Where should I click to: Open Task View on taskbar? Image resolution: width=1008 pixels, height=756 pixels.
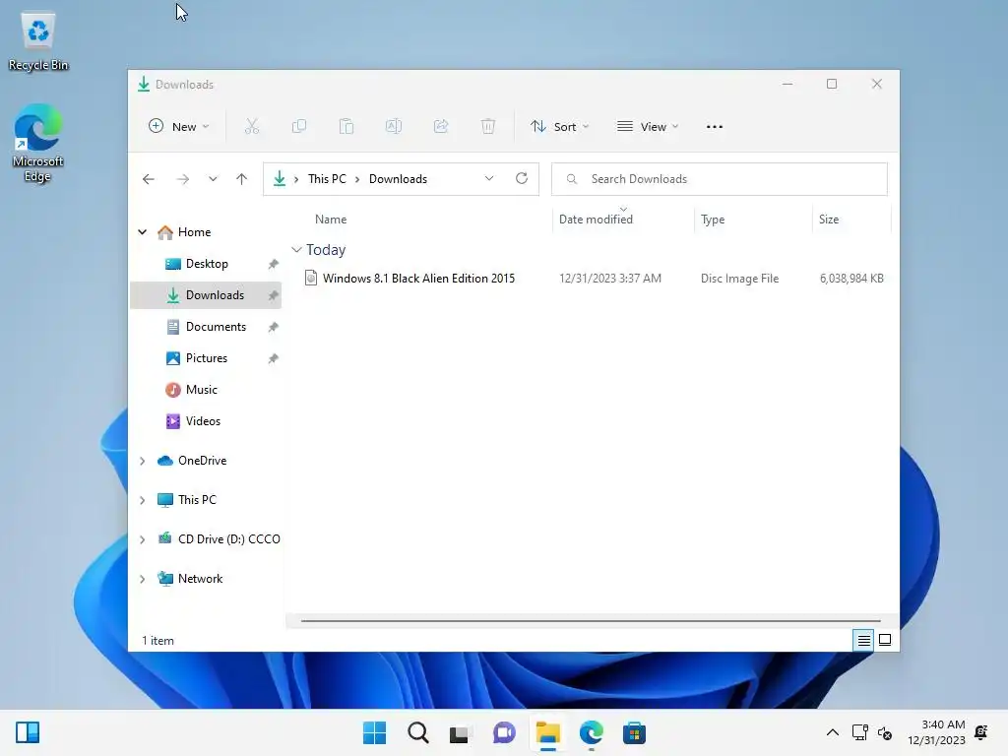(x=460, y=732)
